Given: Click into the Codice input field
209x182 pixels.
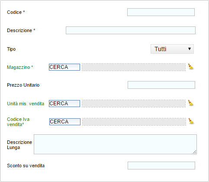Looking at the screenshot, I should [x=161, y=12].
